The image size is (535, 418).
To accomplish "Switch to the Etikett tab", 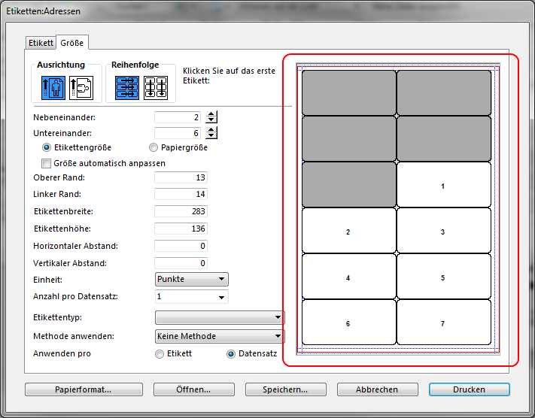I will coord(40,43).
